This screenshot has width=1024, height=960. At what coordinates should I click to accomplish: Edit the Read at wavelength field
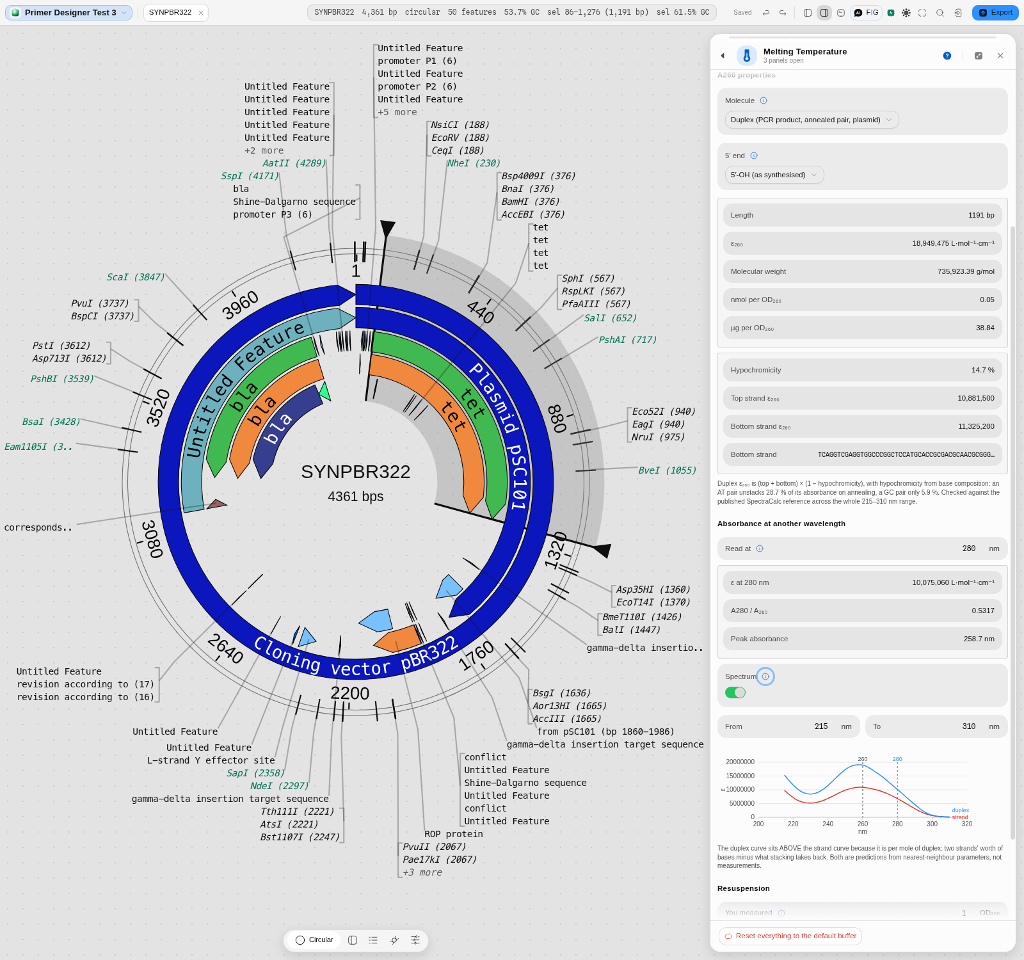(x=863, y=548)
